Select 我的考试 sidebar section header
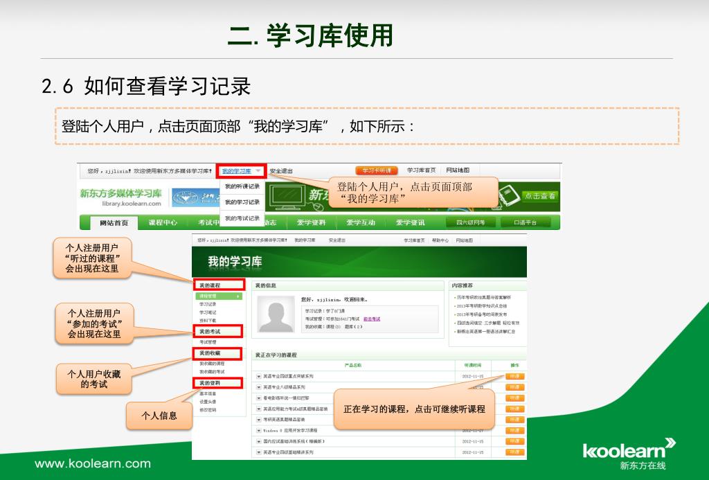The image size is (709, 480). tap(218, 331)
